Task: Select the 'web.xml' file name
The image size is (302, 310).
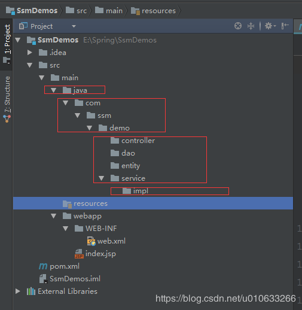Action: pos(111,241)
